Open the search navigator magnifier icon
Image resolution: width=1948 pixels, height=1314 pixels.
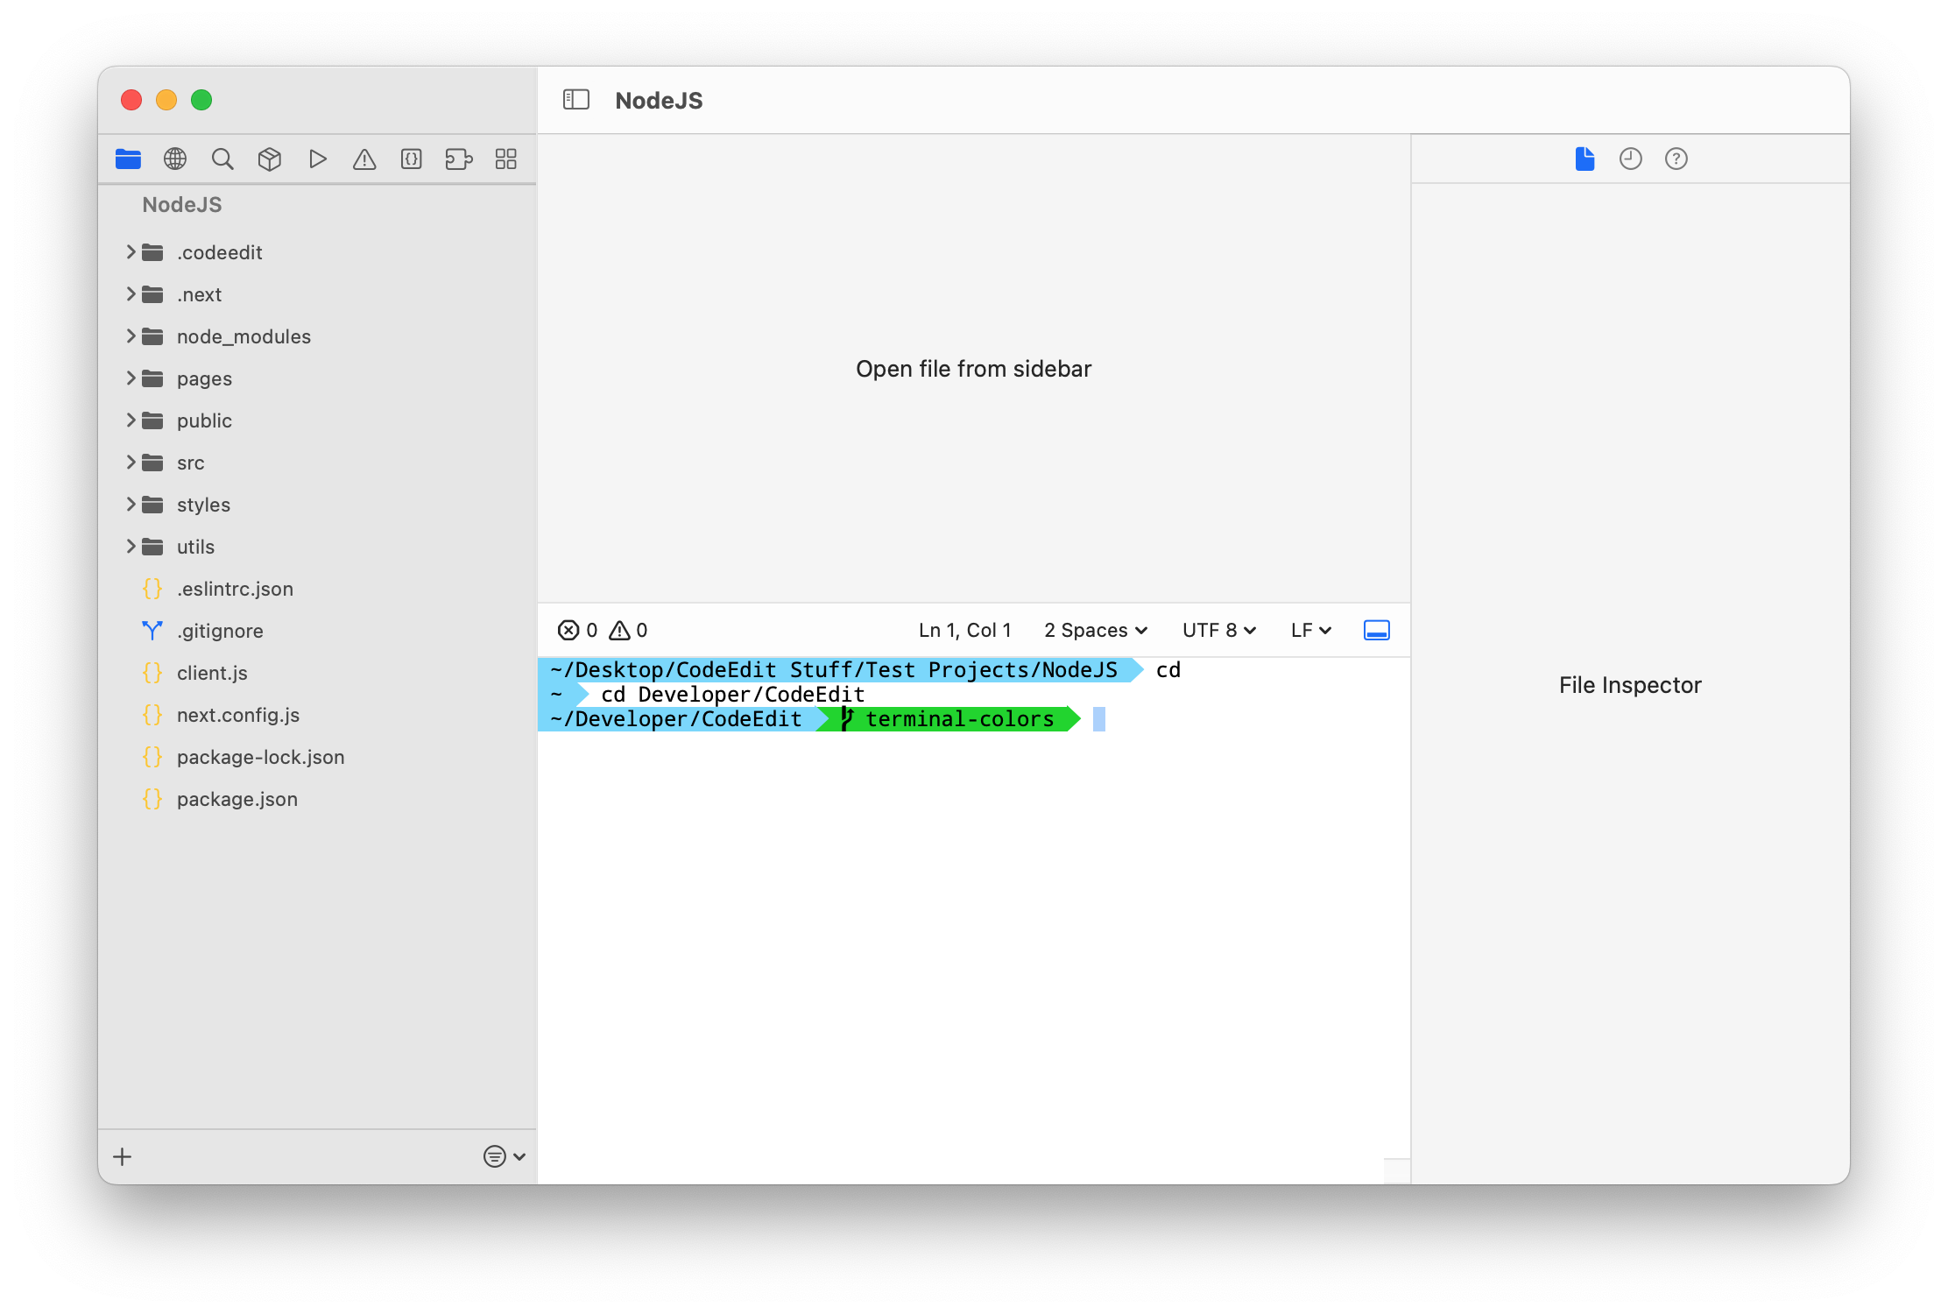222,159
